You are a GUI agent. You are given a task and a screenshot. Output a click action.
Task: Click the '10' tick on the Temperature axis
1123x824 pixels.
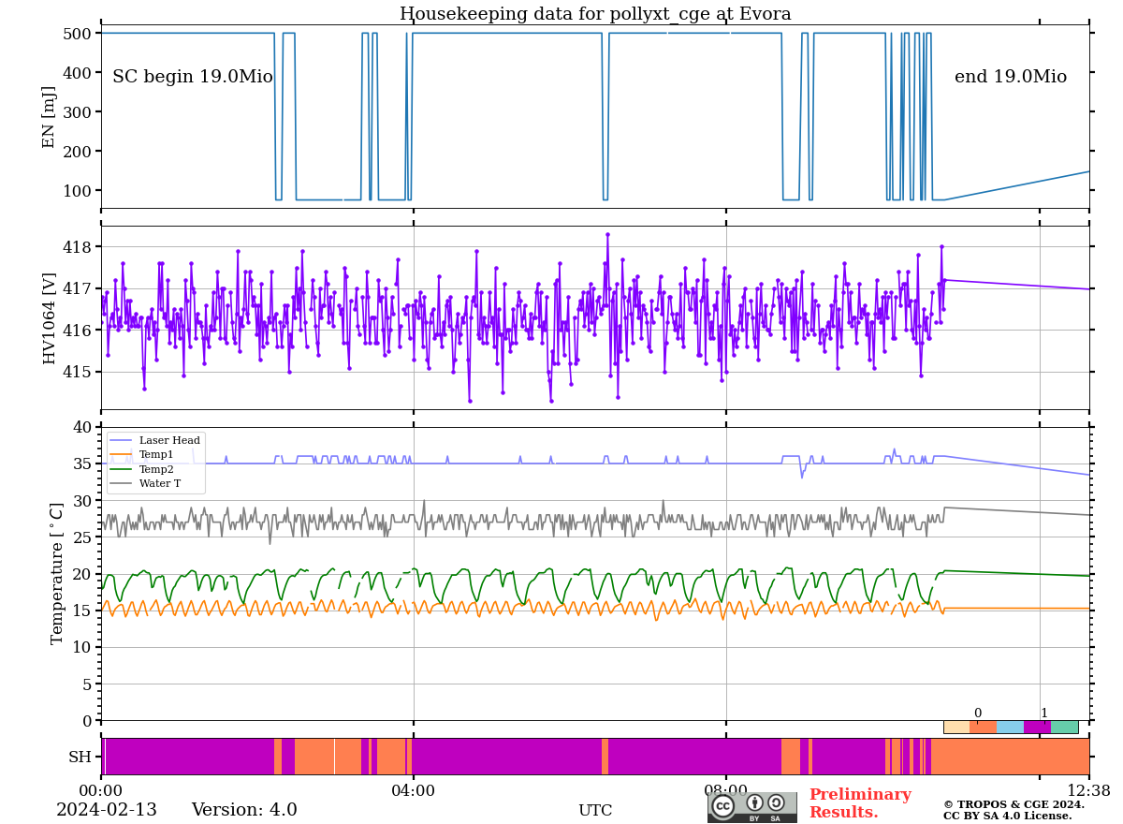pos(82,648)
